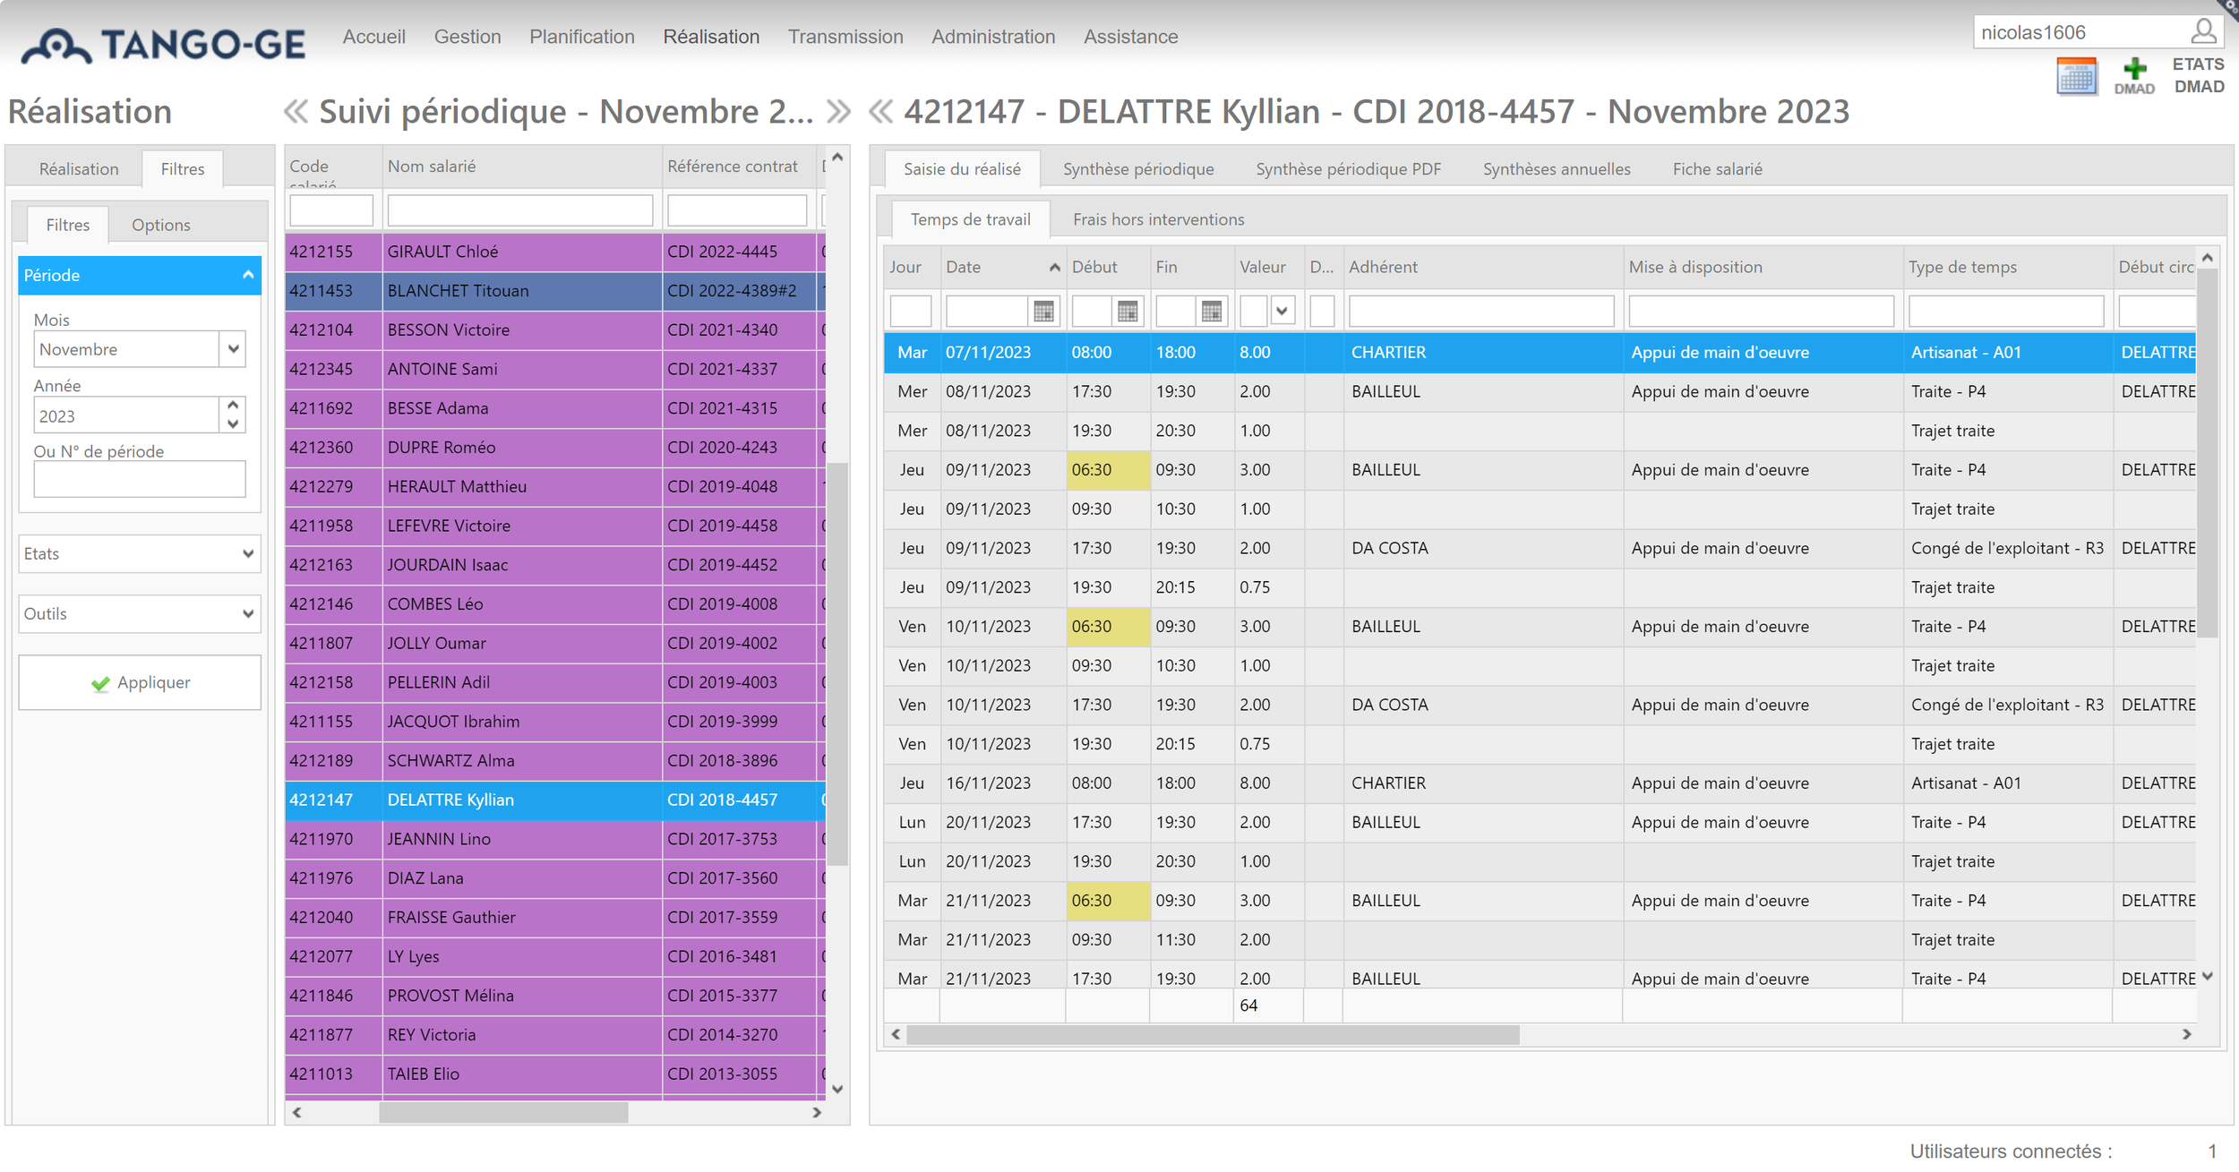
Task: Click left double chevron before 4212147 DELATTRE title
Action: click(x=881, y=112)
